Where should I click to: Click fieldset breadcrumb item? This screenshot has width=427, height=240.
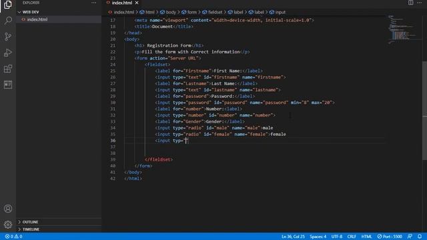[x=212, y=12]
